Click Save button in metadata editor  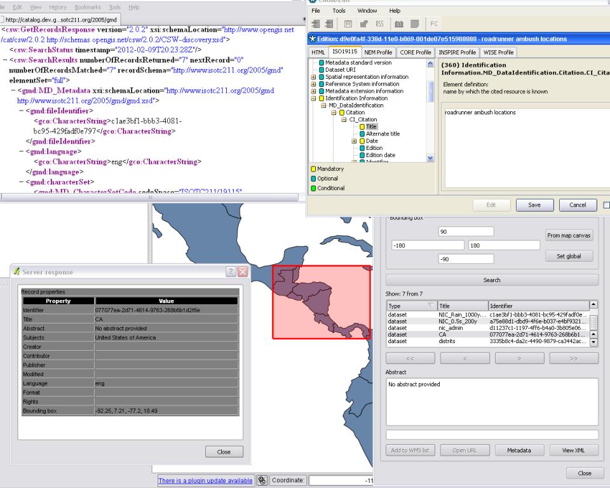tap(534, 205)
